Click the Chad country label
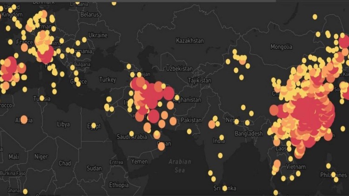Viewport: 349px width, 196px height. pos(65,163)
